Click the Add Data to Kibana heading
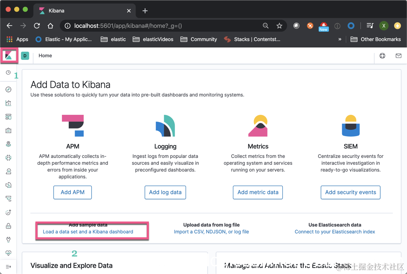This screenshot has width=407, height=274. [70, 85]
